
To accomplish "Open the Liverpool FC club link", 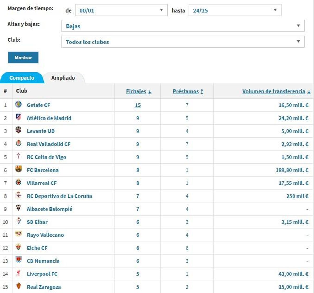I will click(42, 274).
